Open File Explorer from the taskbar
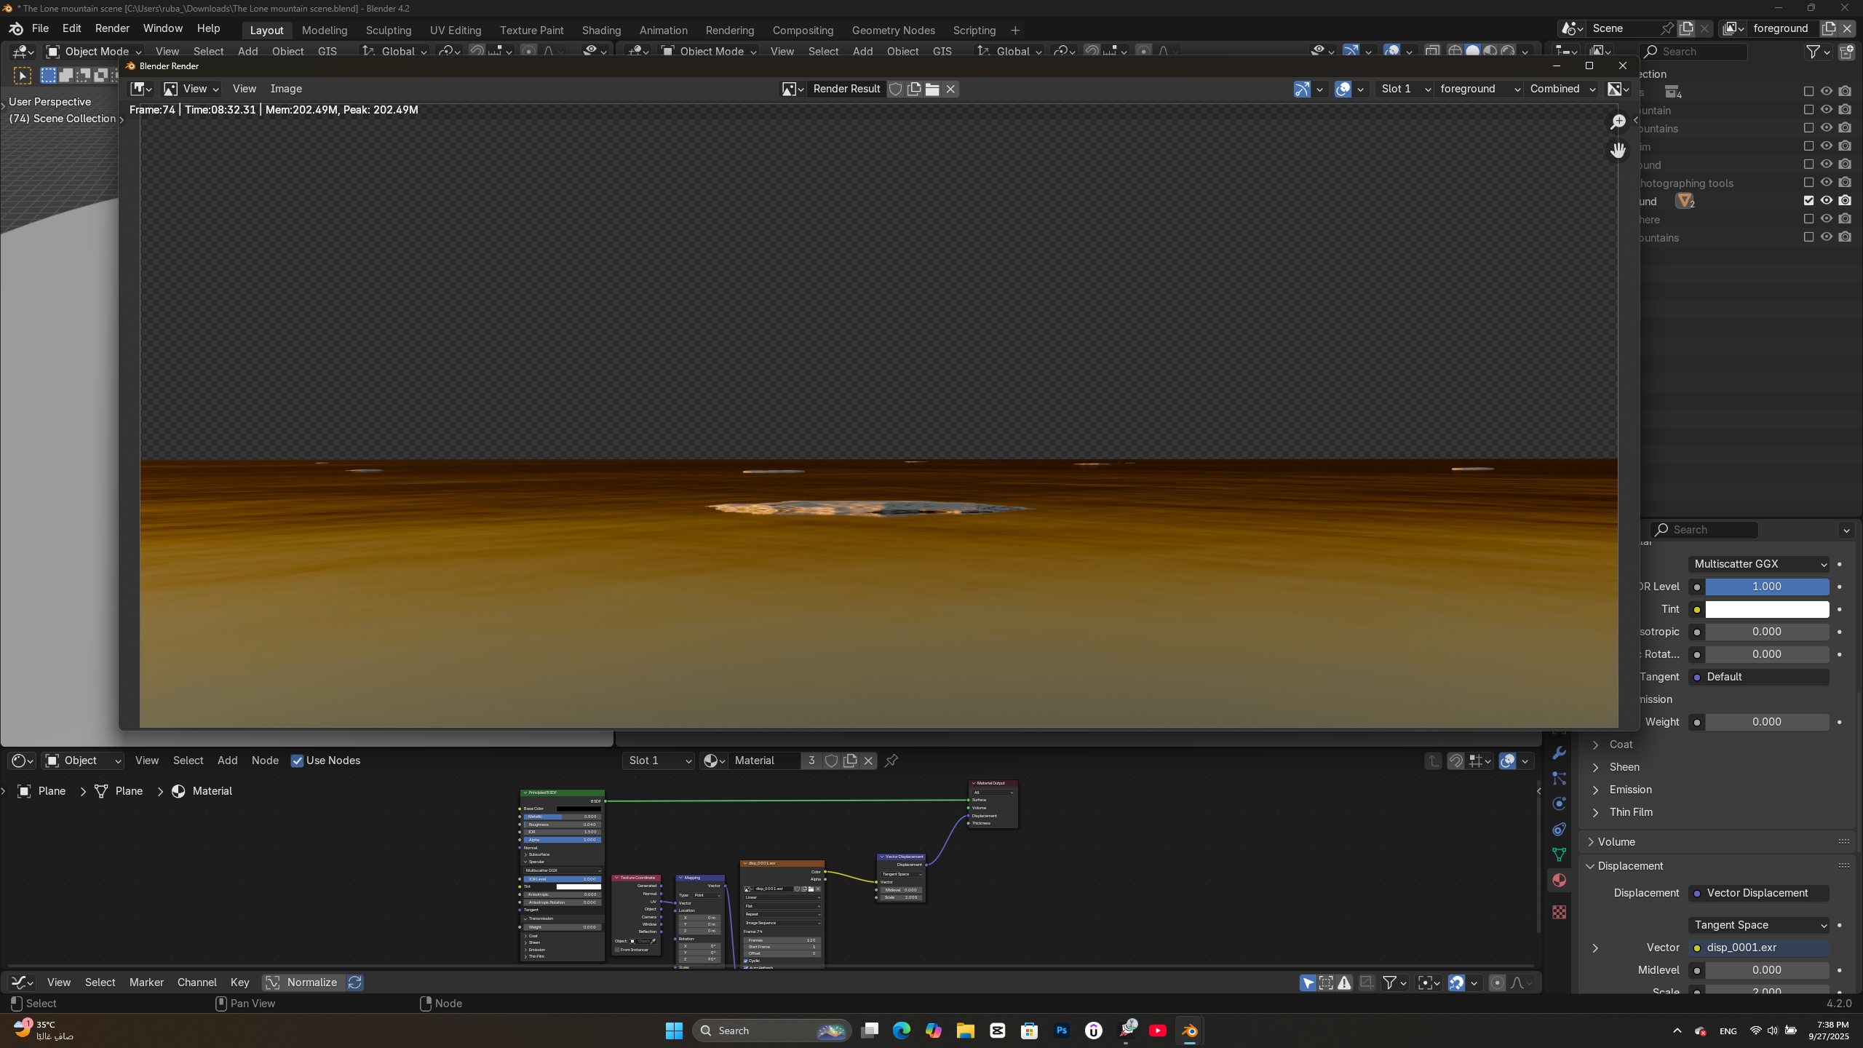 click(966, 1031)
